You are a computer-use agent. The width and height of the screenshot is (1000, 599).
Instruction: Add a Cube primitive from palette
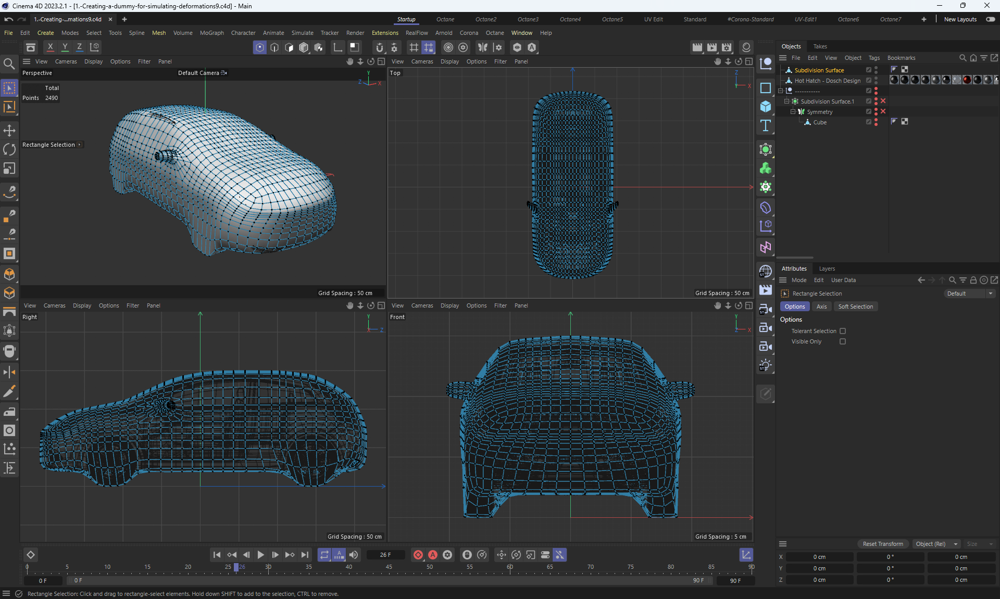click(765, 106)
